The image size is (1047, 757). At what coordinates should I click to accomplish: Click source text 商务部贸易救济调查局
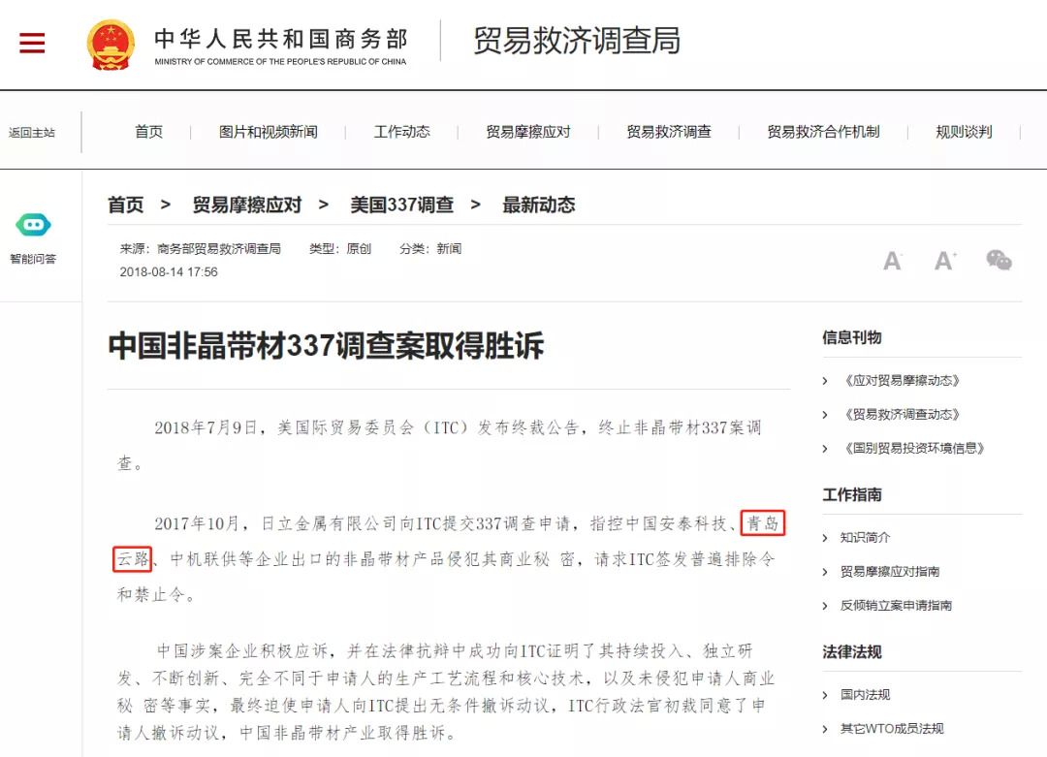coord(219,249)
